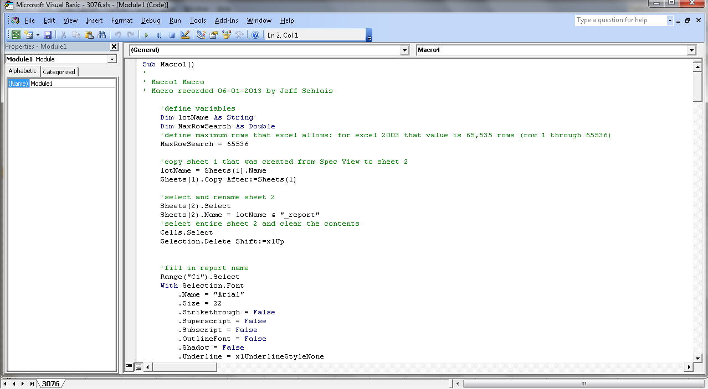This screenshot has height=389, width=708.
Task: Switch to the Categorized tab
Action: (59, 72)
